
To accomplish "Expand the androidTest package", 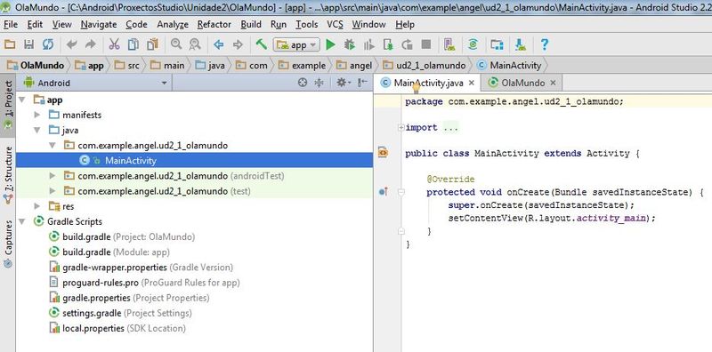I will 53,175.
